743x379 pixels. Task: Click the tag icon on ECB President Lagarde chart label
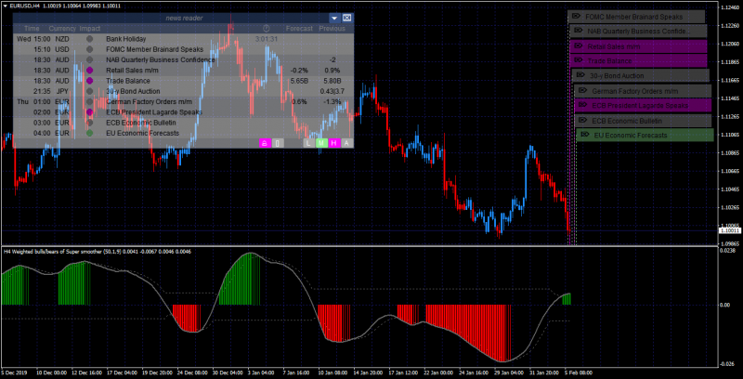[583, 105]
